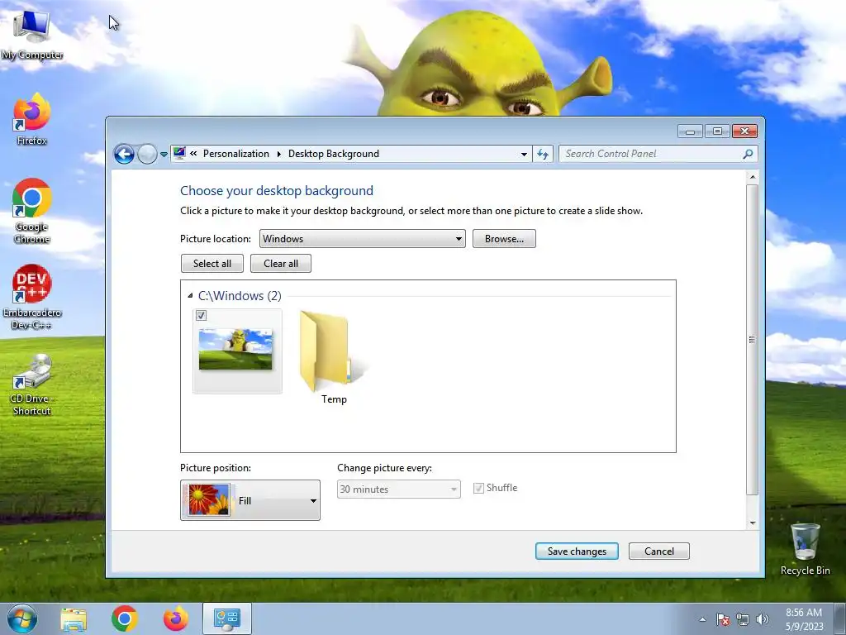
Task: Click the Clear all button
Action: (281, 264)
